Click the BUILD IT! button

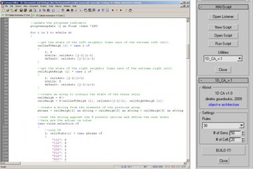tap(223, 151)
